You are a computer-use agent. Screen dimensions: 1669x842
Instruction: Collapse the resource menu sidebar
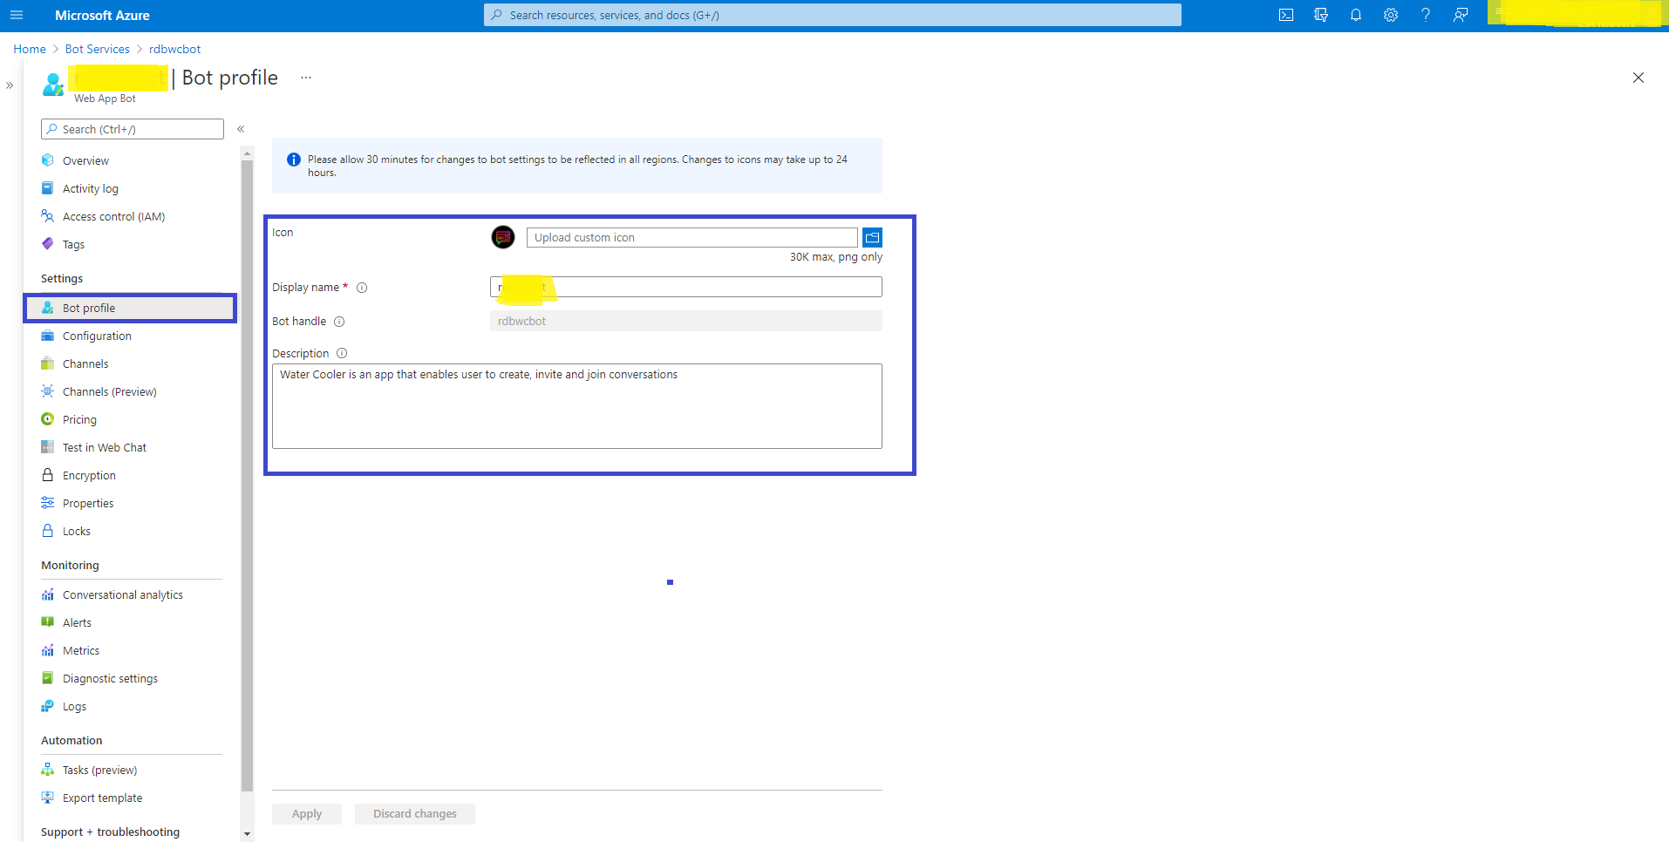tap(241, 129)
